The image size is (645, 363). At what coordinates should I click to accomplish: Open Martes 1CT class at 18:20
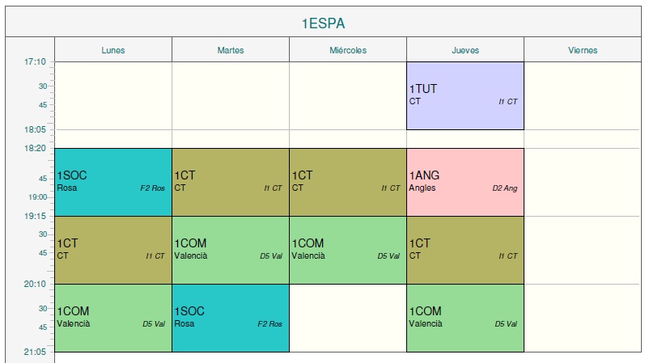(231, 182)
